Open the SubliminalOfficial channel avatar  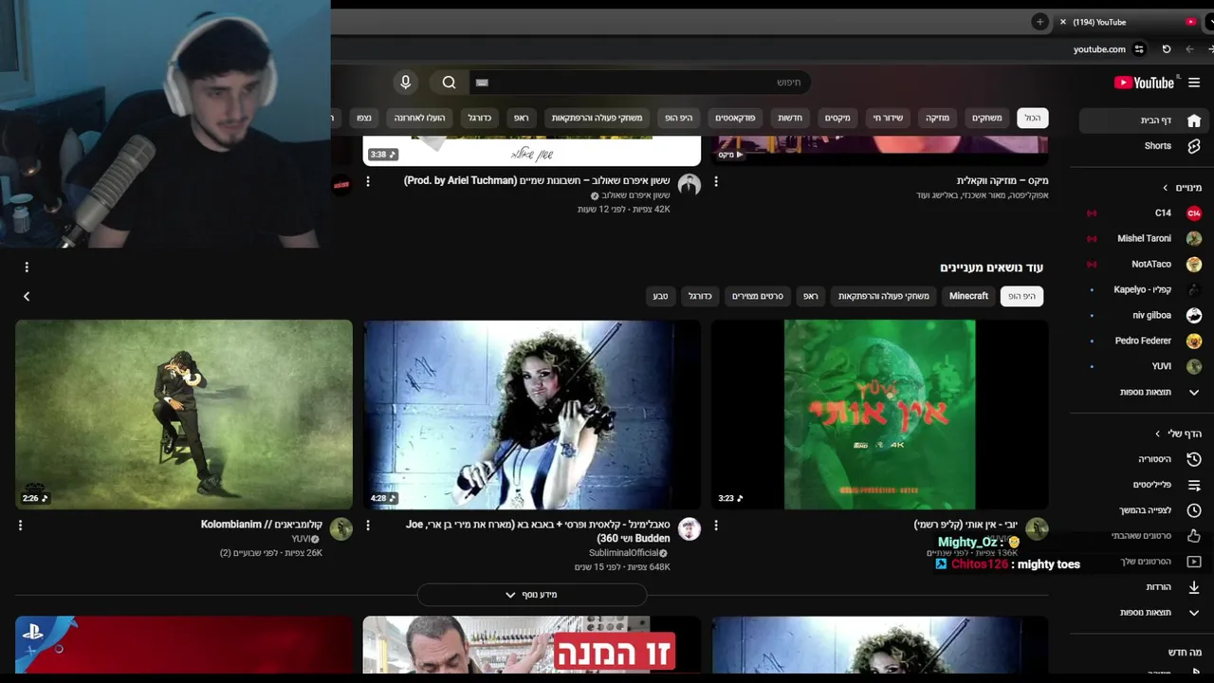coord(690,529)
